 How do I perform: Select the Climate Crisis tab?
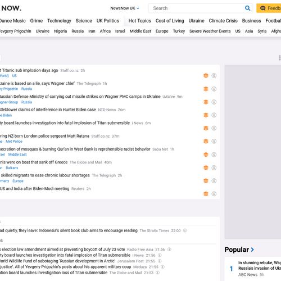[223, 21]
